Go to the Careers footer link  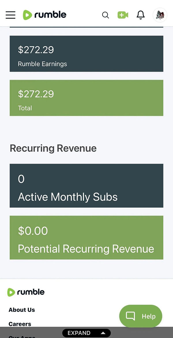[20, 324]
